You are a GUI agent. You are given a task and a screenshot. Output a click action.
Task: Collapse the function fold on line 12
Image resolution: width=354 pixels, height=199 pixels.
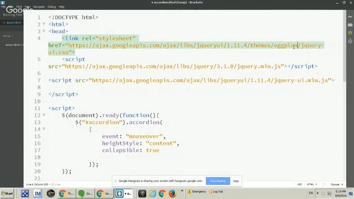click(44, 115)
